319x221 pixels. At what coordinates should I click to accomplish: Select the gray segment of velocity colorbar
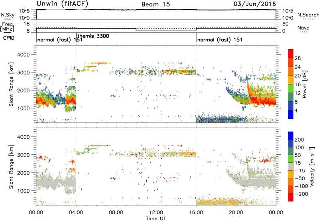(x=291, y=166)
